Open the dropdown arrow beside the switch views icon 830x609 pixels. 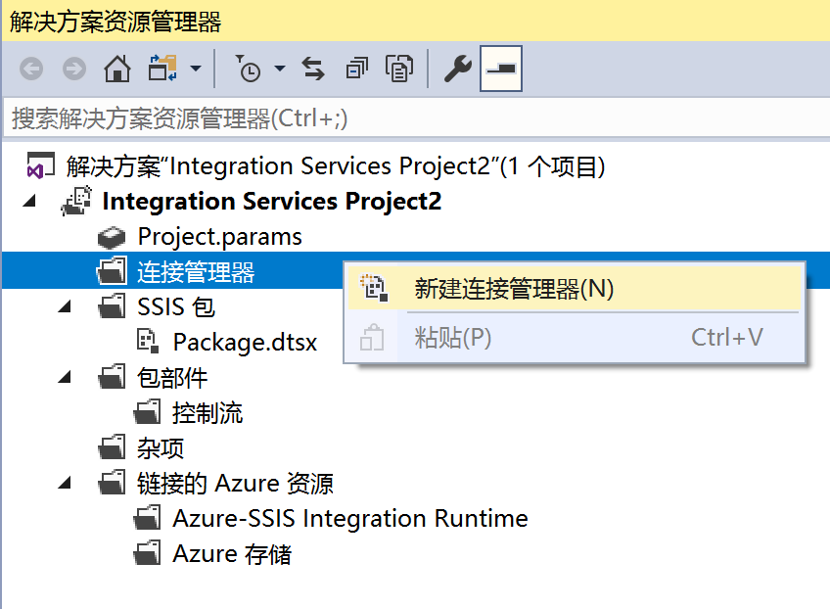click(x=196, y=69)
